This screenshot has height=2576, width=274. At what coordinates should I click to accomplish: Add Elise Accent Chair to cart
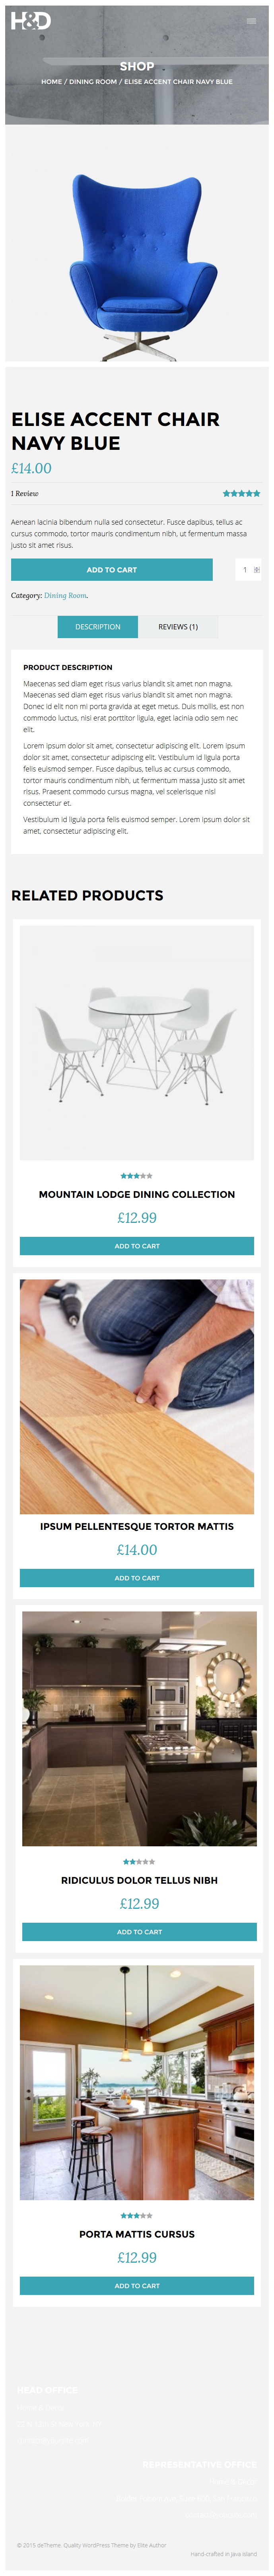[x=112, y=570]
